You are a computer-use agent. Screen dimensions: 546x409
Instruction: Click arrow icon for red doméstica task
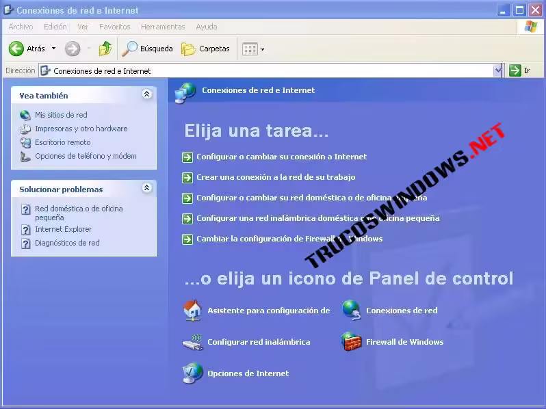[187, 198]
